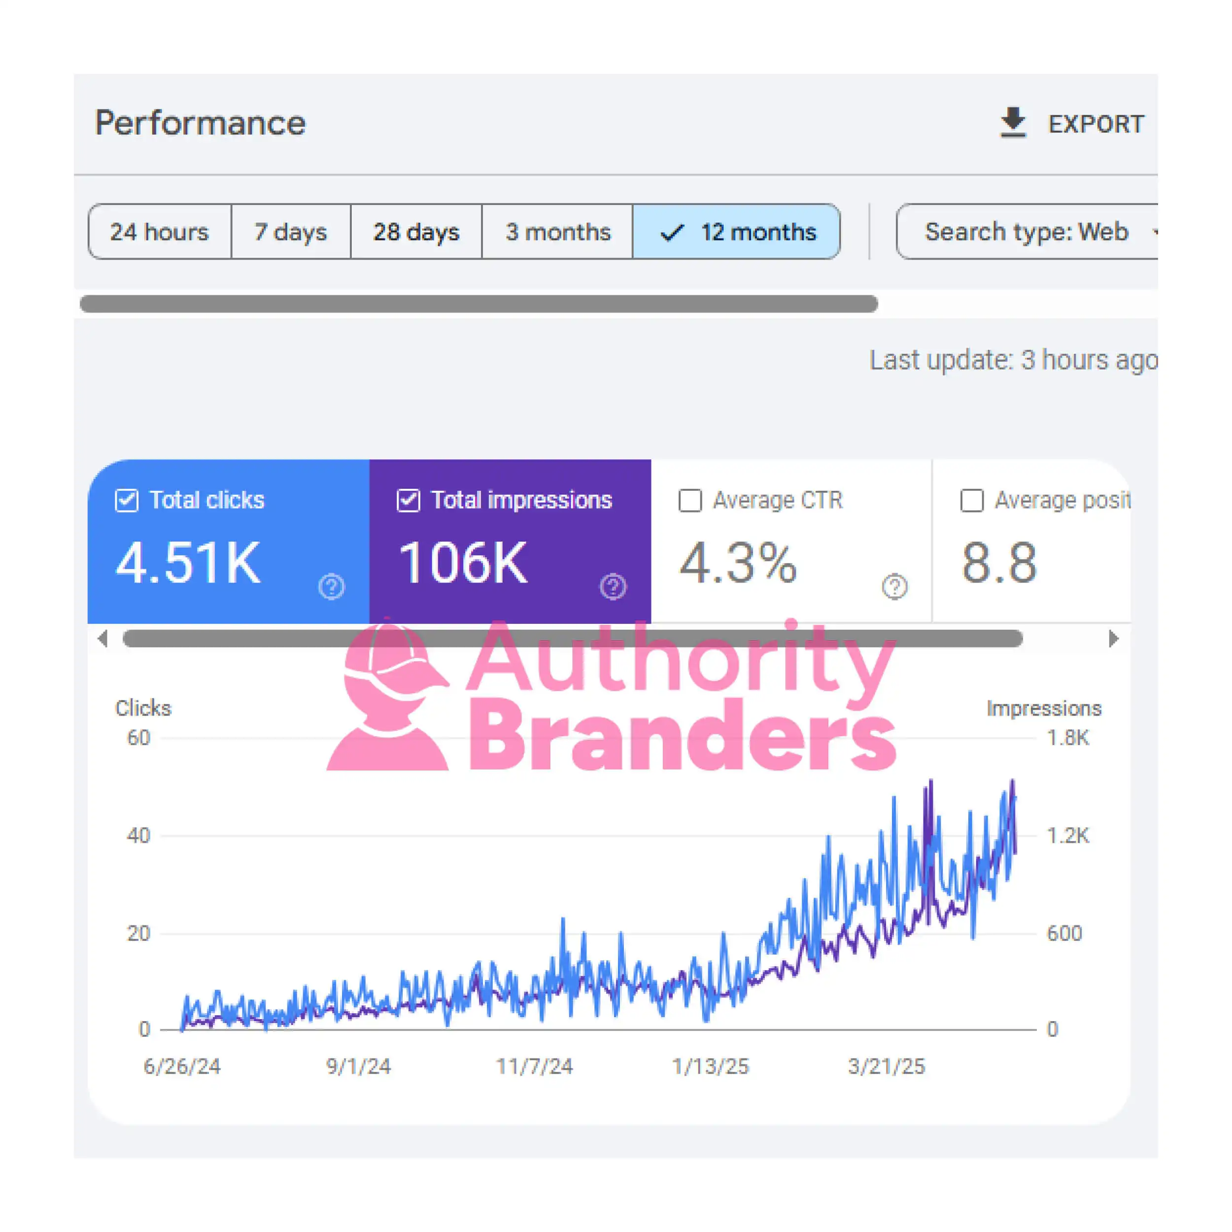Select the 12 months date range
This screenshot has width=1232, height=1232.
coord(737,232)
